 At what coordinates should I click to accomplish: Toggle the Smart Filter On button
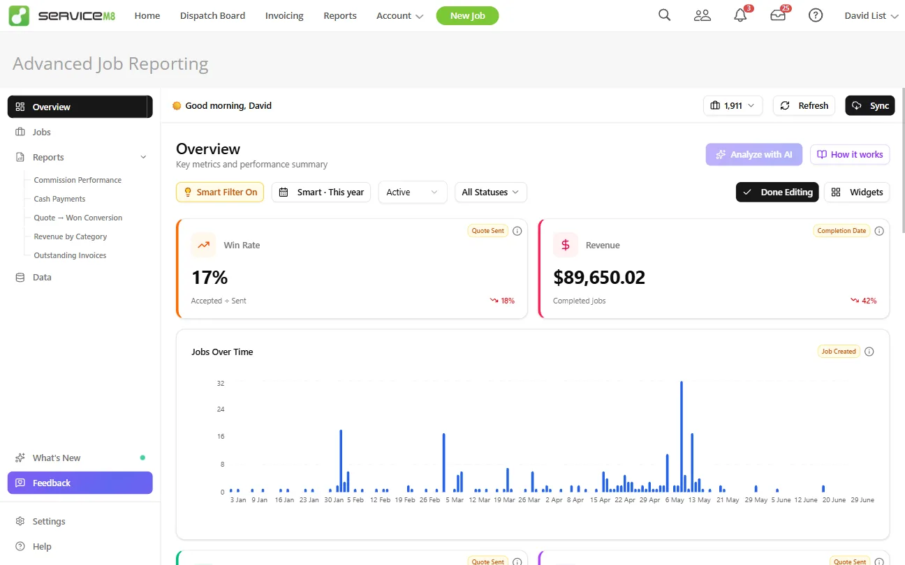pyautogui.click(x=220, y=193)
